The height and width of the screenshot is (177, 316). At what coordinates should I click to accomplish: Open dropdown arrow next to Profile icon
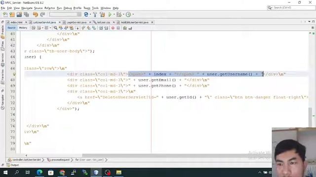133,14
